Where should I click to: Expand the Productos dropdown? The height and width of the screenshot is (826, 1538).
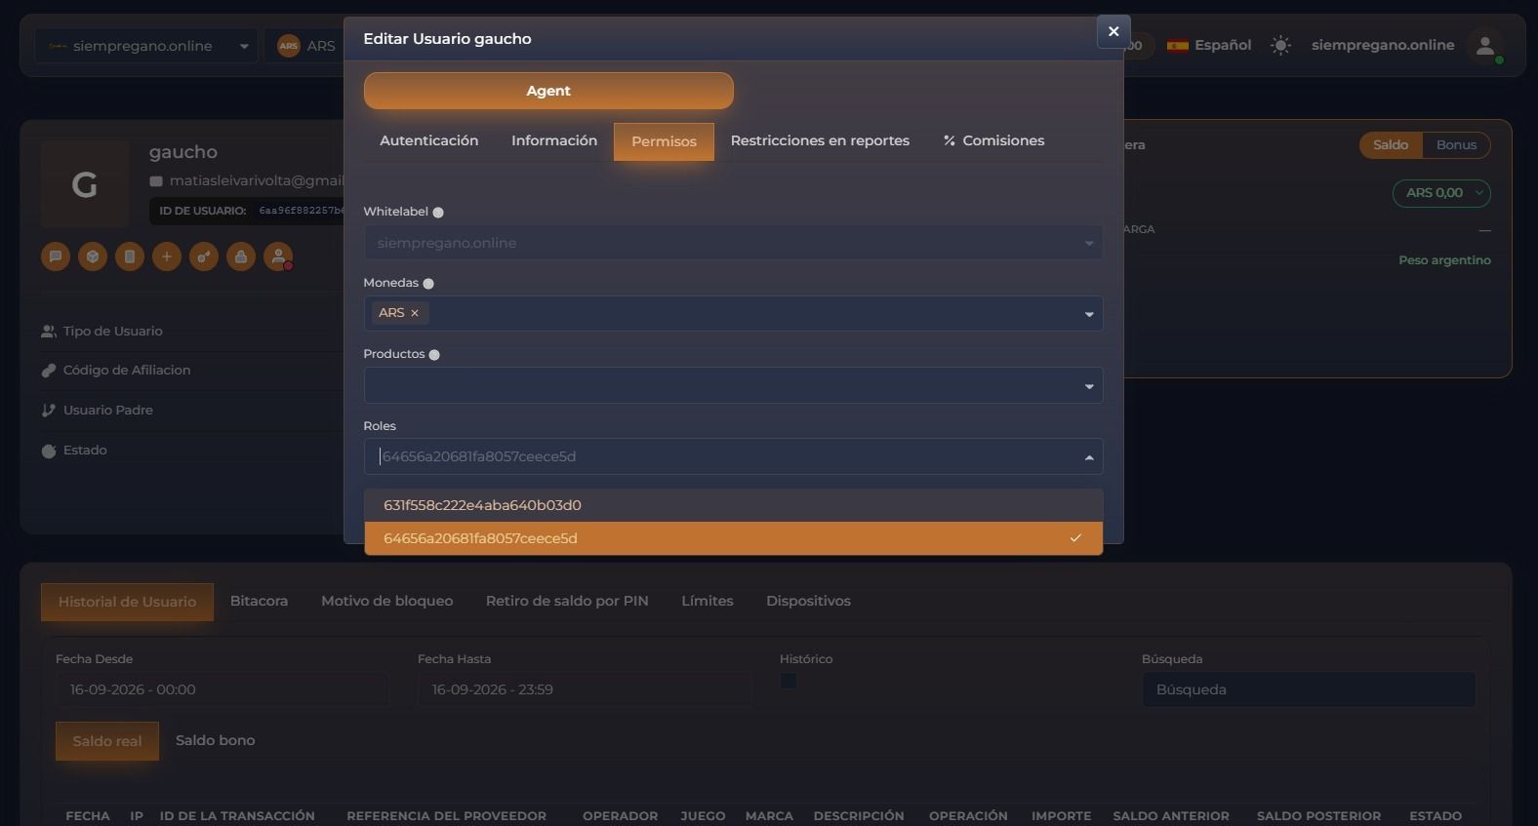[x=734, y=385]
